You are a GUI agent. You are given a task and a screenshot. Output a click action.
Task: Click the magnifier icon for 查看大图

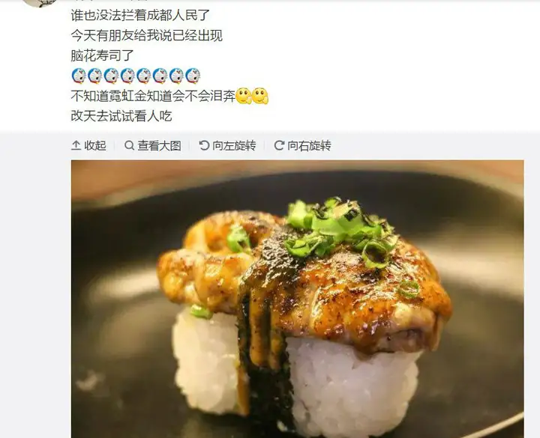pyautogui.click(x=129, y=145)
